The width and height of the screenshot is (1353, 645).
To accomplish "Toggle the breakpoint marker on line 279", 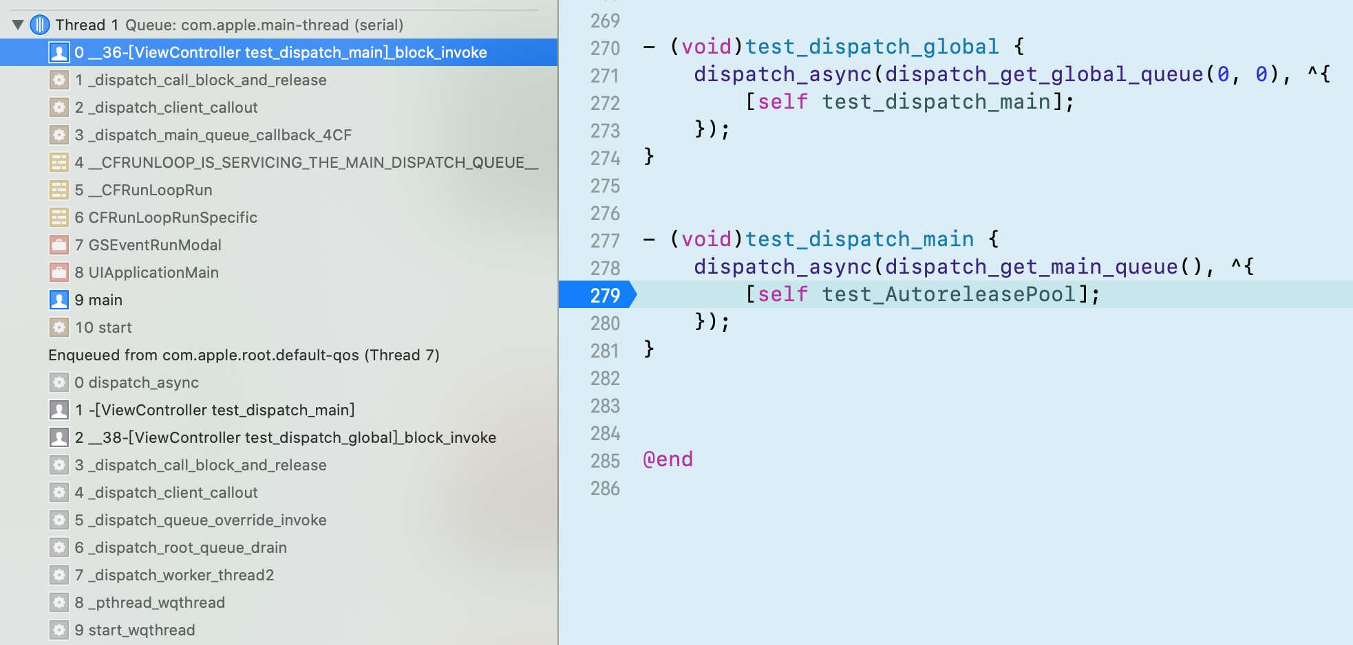I will click(597, 295).
